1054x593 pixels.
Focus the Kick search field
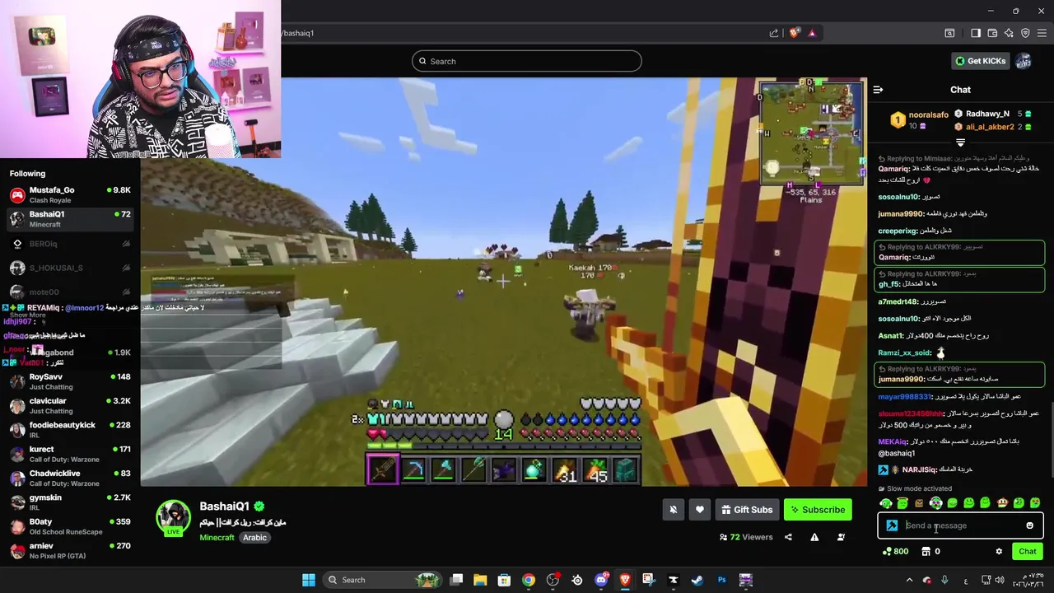(x=527, y=61)
